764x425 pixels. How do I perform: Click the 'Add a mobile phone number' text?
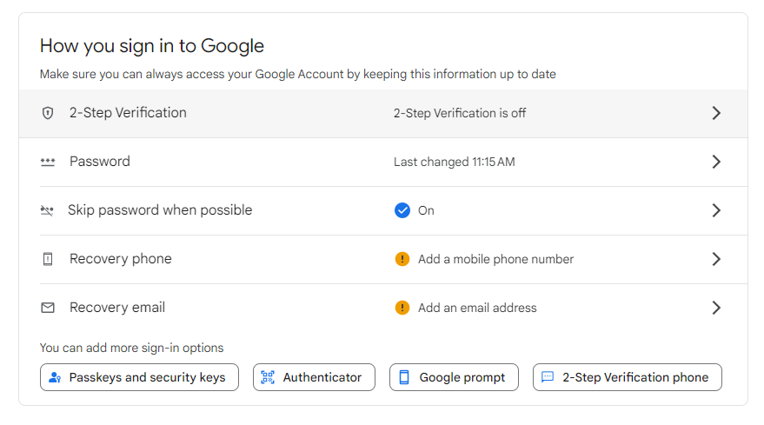(495, 259)
